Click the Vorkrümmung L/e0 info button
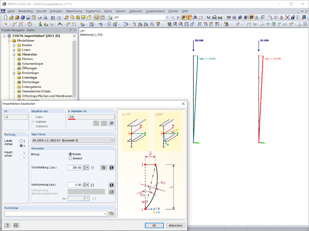309x231 pixels. click(111, 185)
